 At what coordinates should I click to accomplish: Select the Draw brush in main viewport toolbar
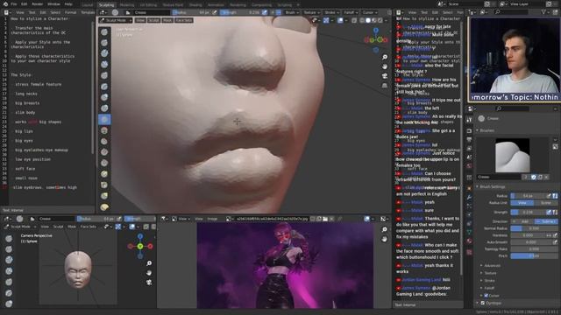(104, 31)
